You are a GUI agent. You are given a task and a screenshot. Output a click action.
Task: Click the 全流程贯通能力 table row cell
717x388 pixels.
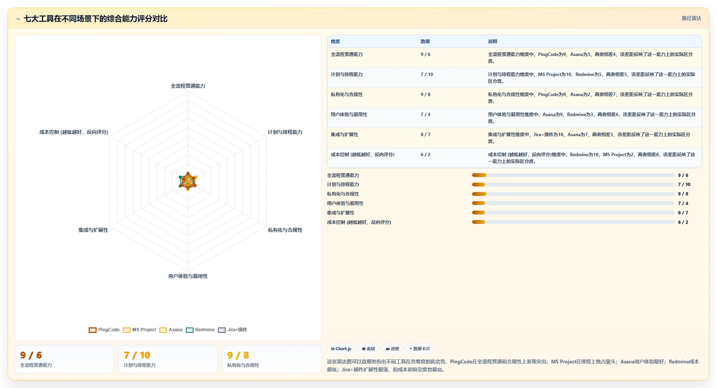(x=347, y=54)
